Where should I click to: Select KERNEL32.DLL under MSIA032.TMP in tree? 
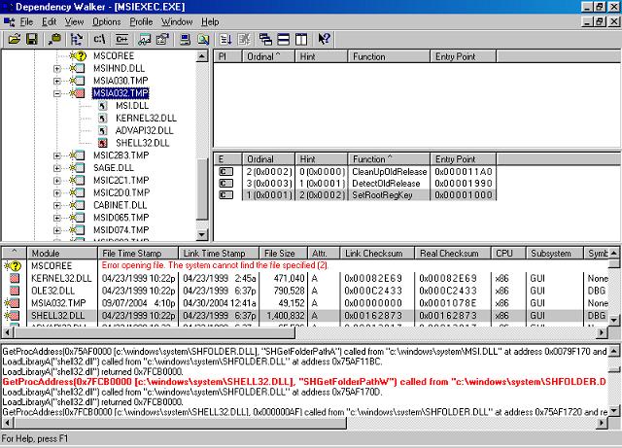tap(136, 118)
